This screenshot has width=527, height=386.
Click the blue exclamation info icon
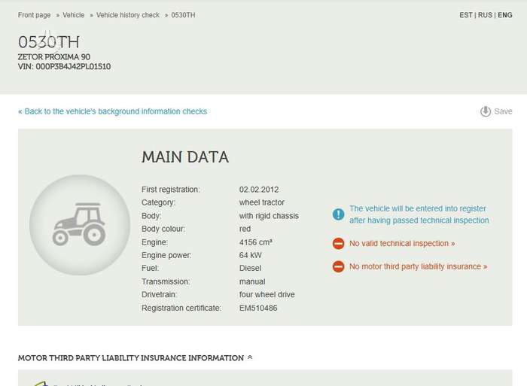(x=338, y=214)
